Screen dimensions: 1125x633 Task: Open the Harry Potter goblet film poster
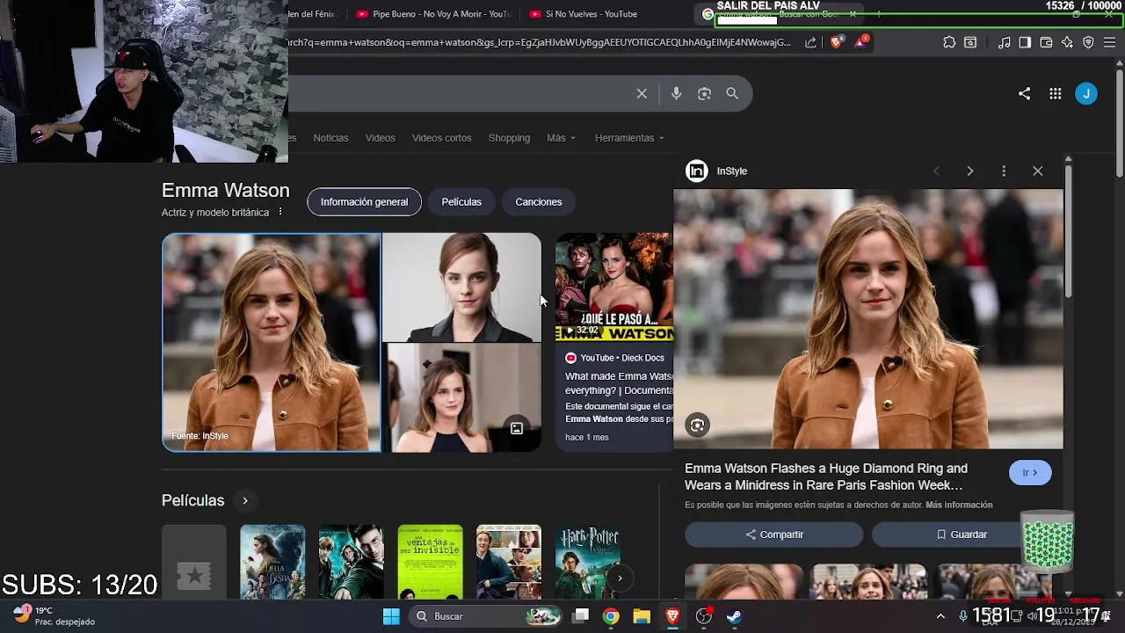point(588,563)
